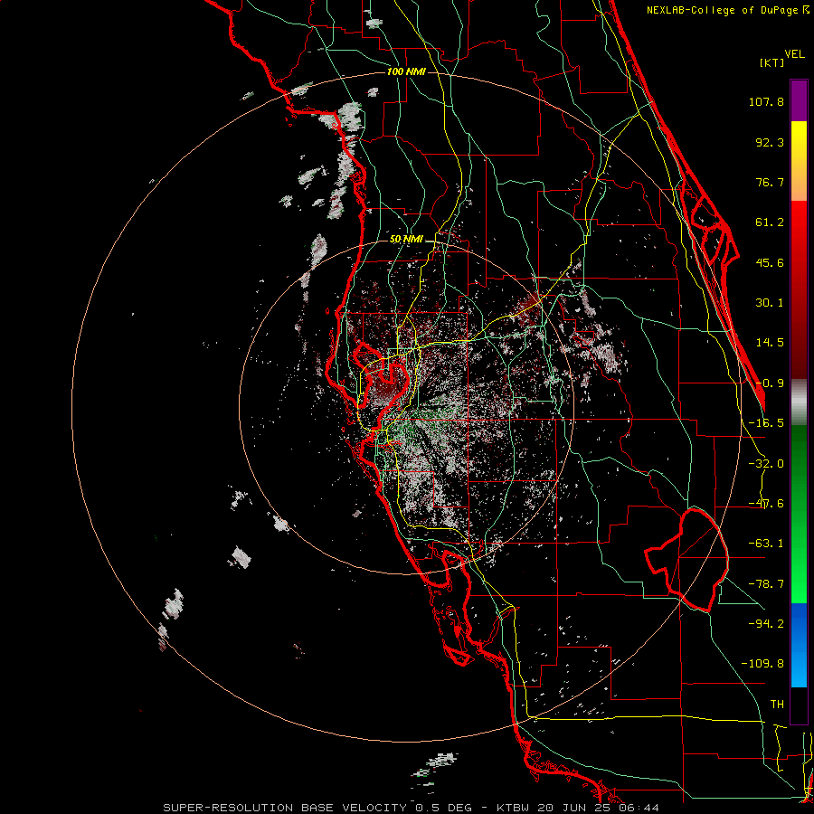Click the NEXLAB-College of DuPage credit text
The width and height of the screenshot is (814, 814).
tap(728, 10)
